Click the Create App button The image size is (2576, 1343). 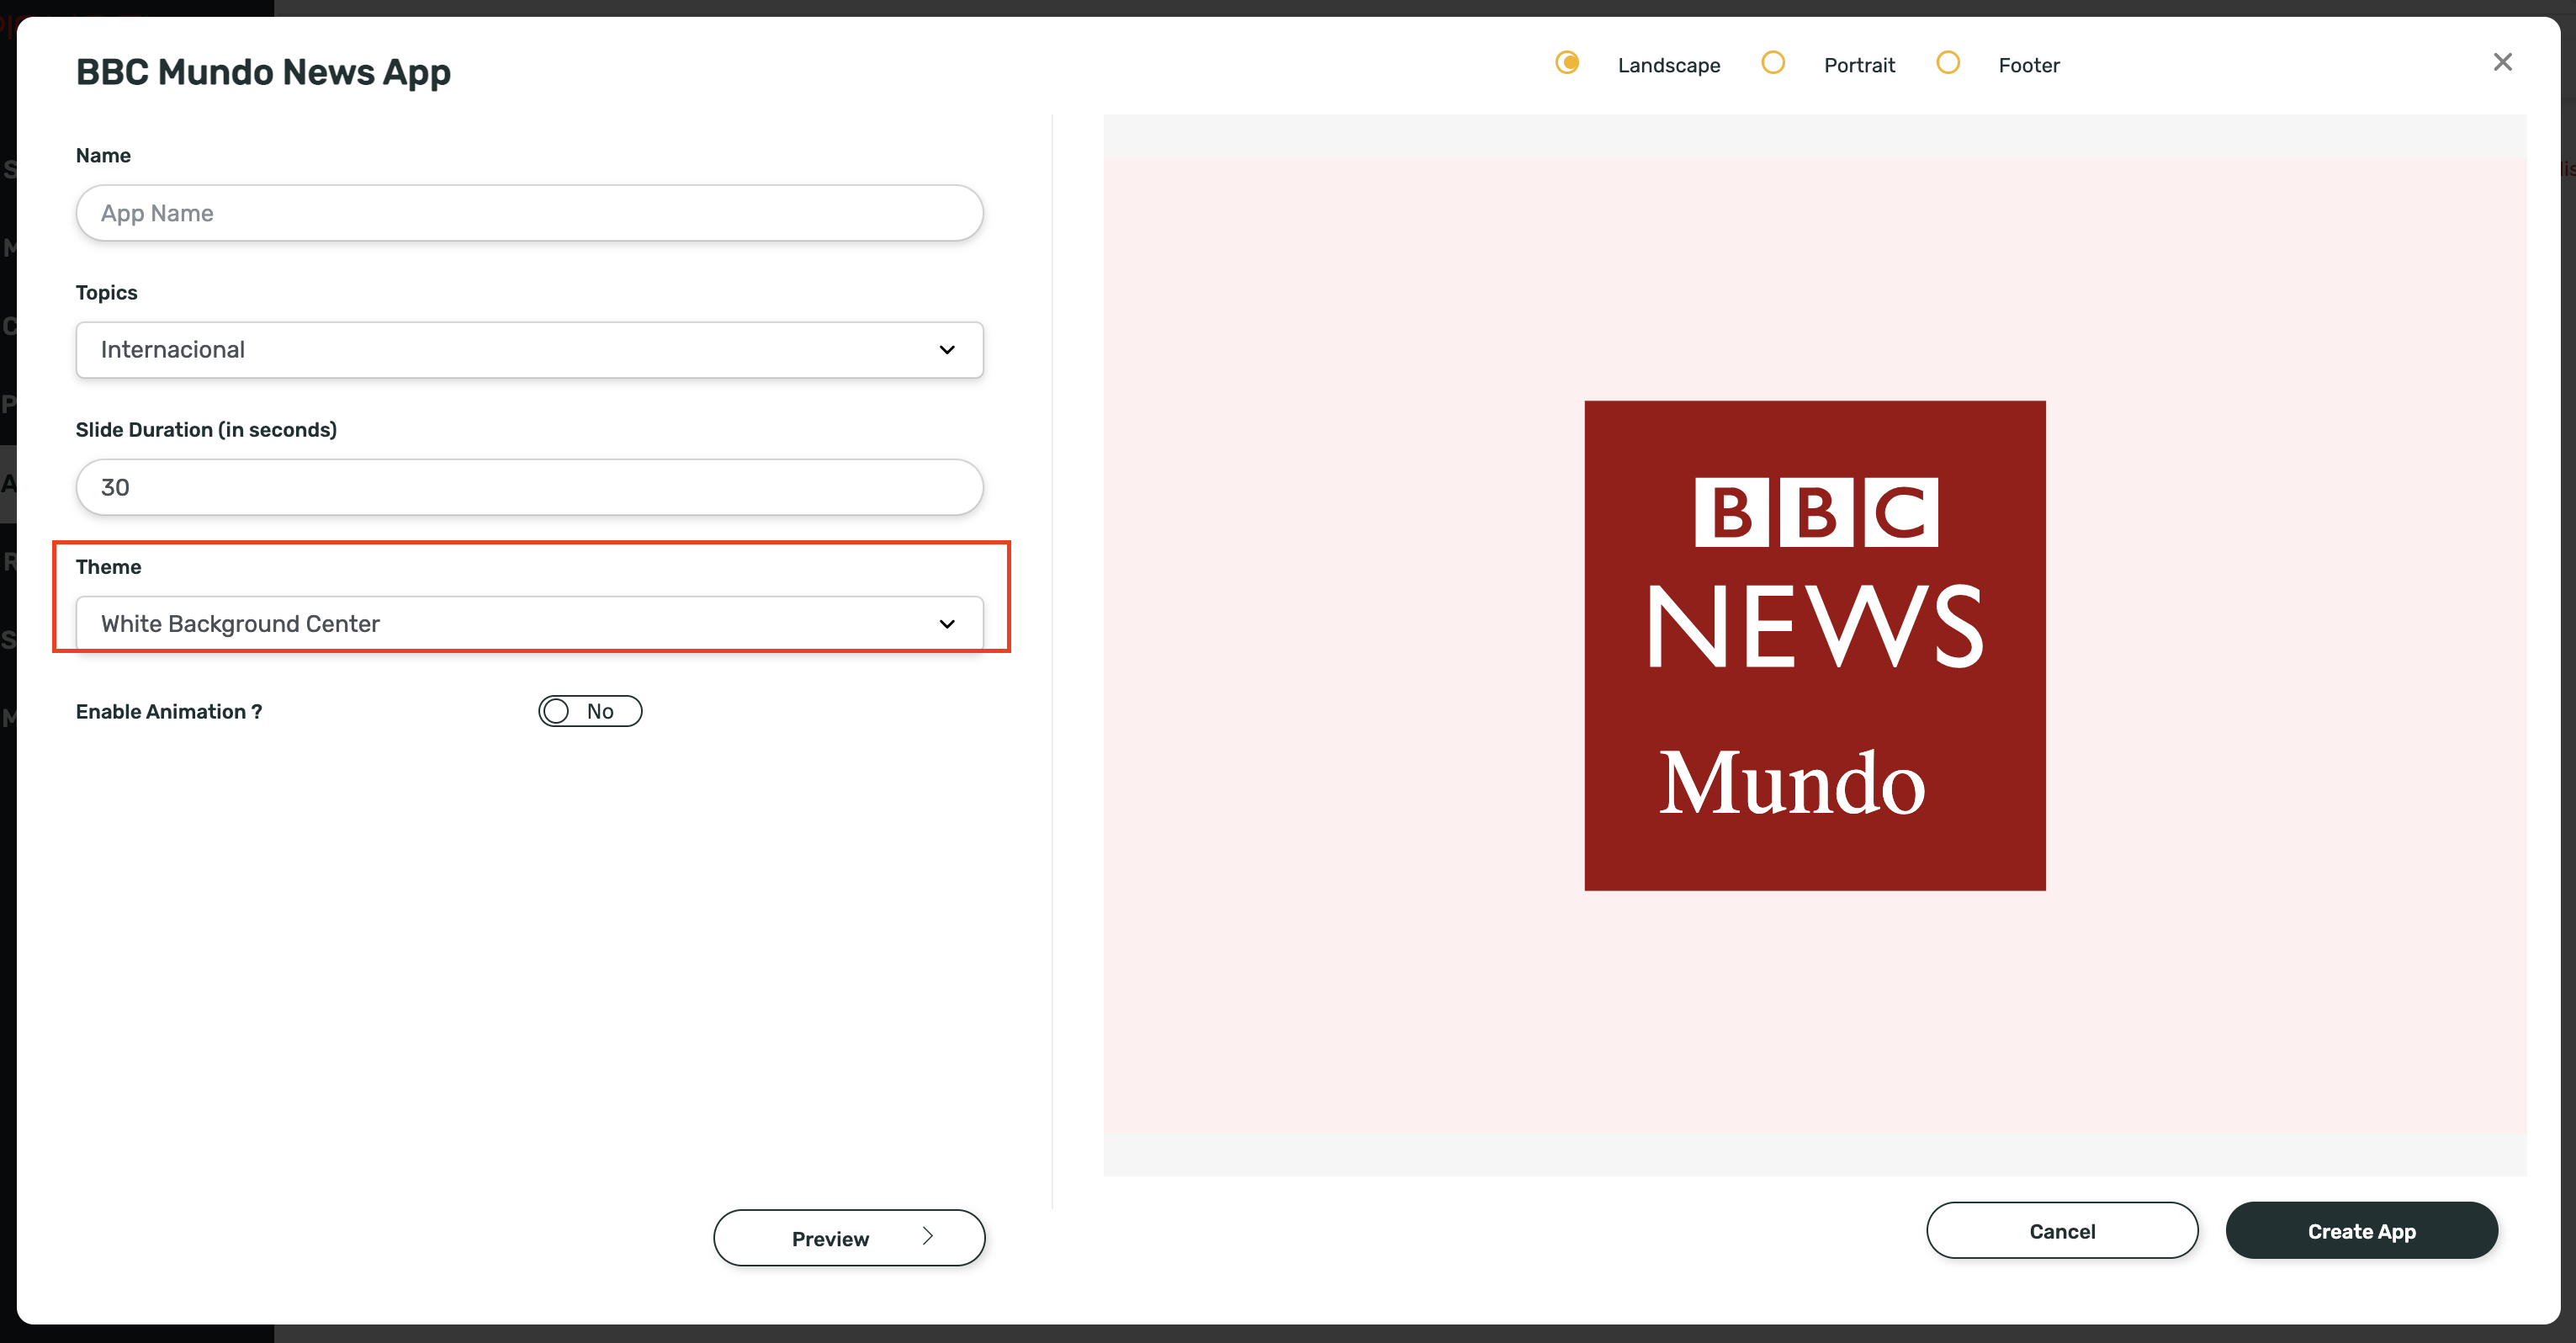coord(2361,1231)
